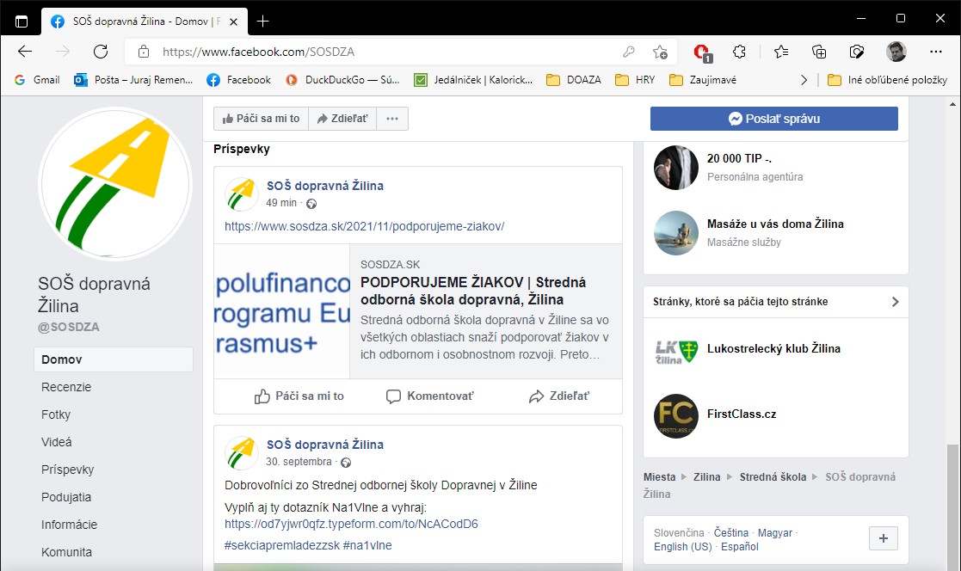Share the first post with Zdieľať
This screenshot has width=961, height=571.
point(559,396)
